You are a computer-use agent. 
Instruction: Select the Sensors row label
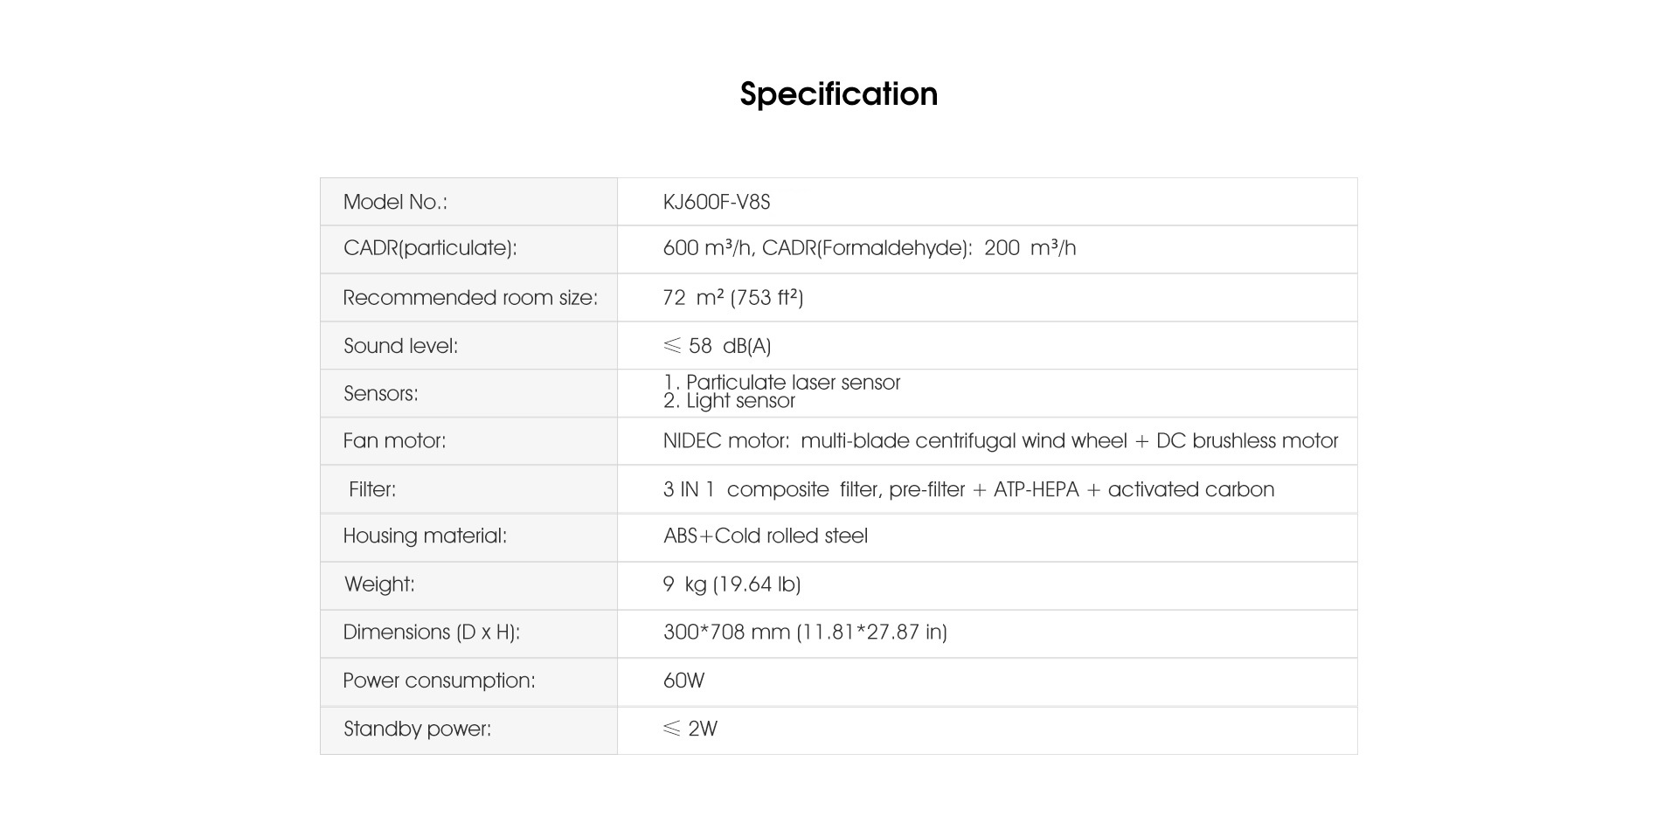[x=381, y=394]
